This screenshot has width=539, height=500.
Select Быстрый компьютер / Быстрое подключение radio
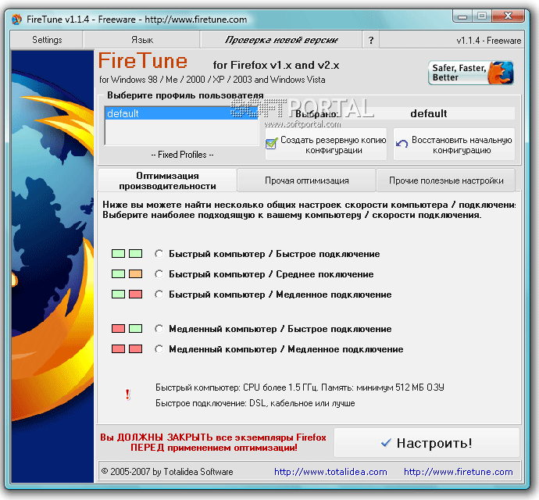click(159, 254)
